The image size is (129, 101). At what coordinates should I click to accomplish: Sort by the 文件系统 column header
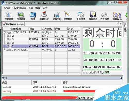pos(48,29)
